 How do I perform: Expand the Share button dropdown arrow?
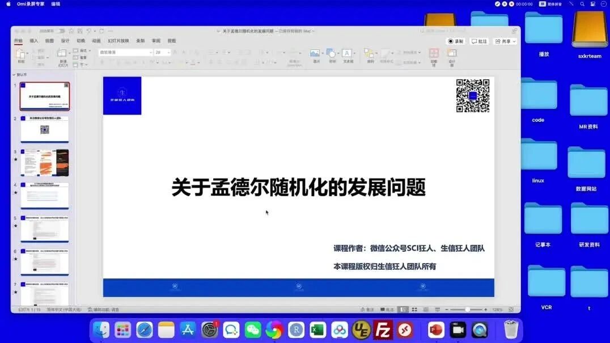[x=514, y=41]
